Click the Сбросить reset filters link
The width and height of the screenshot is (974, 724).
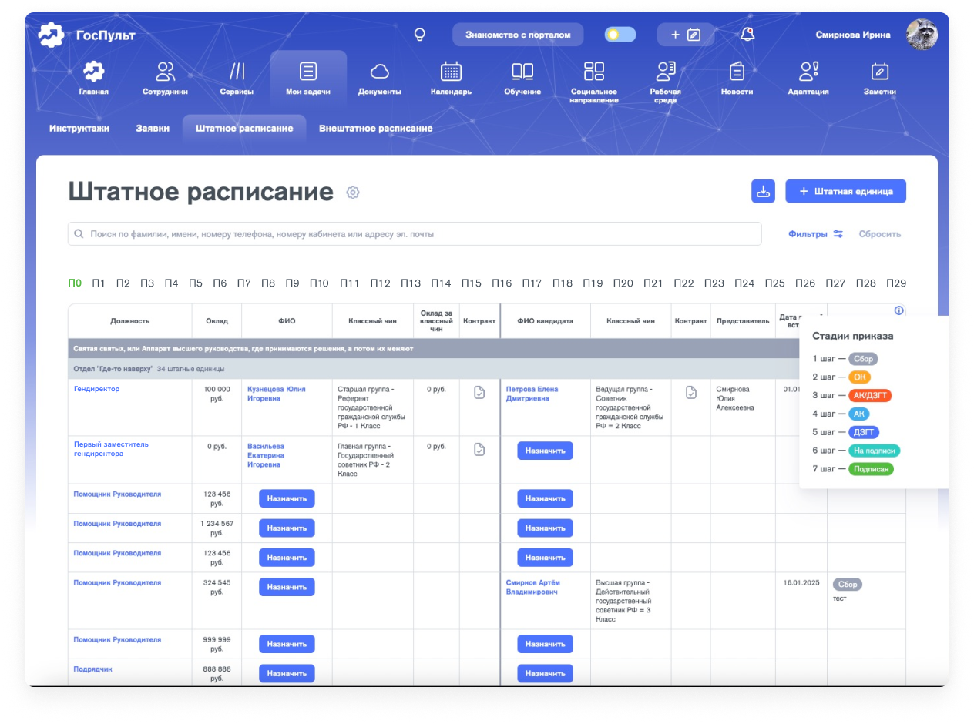879,234
